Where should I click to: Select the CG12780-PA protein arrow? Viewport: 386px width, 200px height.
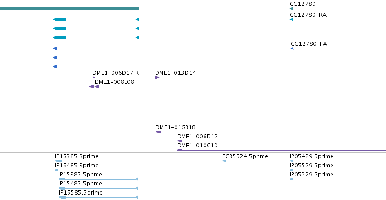[x=292, y=49]
